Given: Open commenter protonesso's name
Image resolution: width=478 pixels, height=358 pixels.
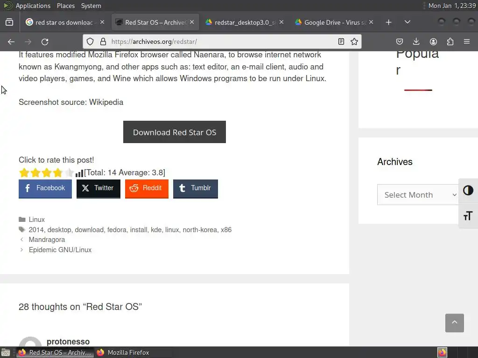Looking at the screenshot, I should coord(68,342).
